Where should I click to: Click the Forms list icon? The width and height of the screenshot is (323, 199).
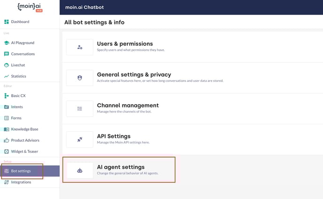(x=7, y=118)
